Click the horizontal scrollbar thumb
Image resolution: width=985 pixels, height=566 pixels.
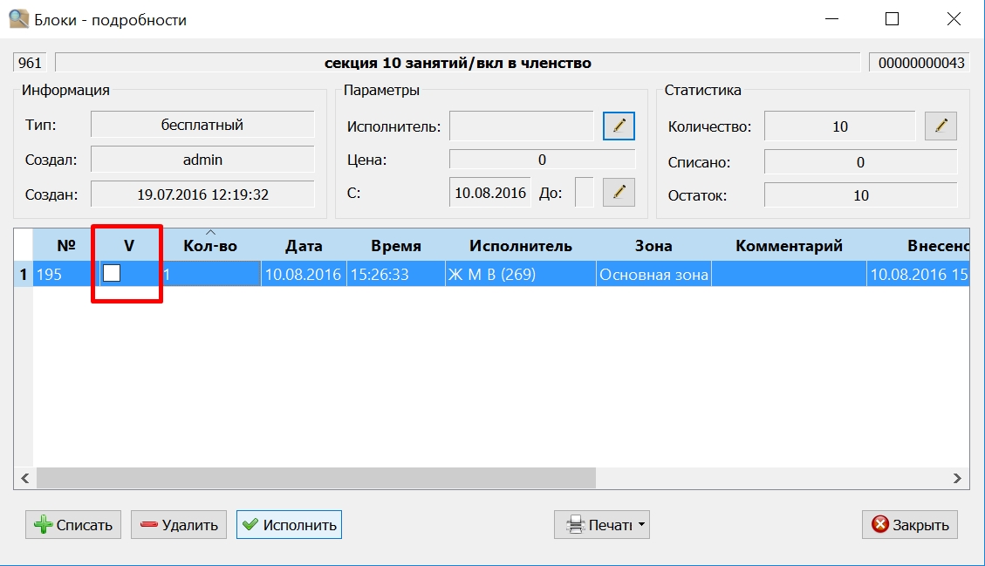coord(316,478)
